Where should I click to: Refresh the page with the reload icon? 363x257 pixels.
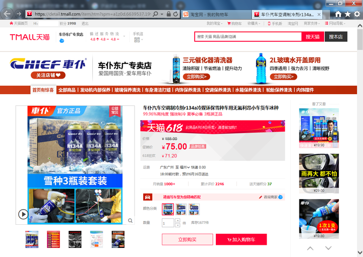tap(175, 14)
